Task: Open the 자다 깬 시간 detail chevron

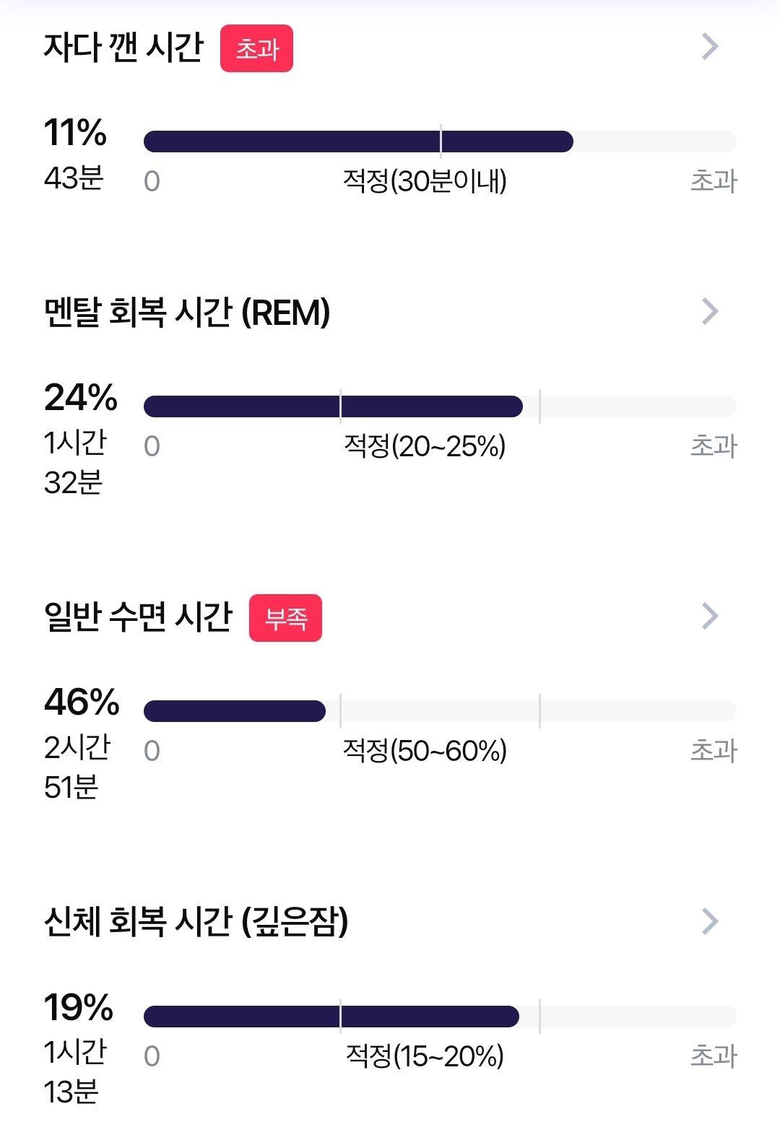Action: pos(710,46)
